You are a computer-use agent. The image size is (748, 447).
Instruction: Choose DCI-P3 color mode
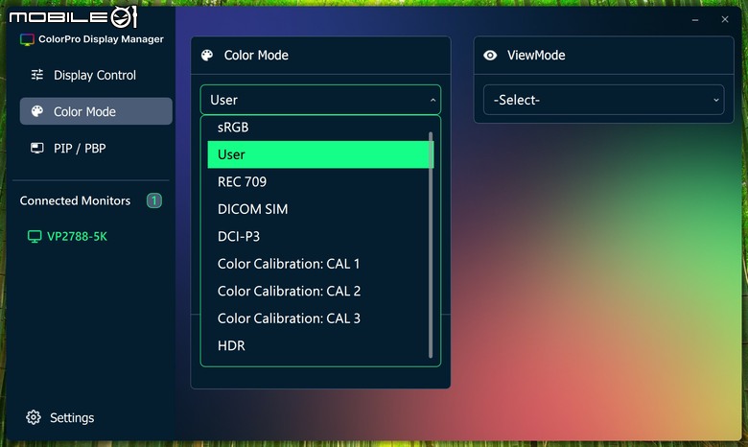pyautogui.click(x=318, y=236)
